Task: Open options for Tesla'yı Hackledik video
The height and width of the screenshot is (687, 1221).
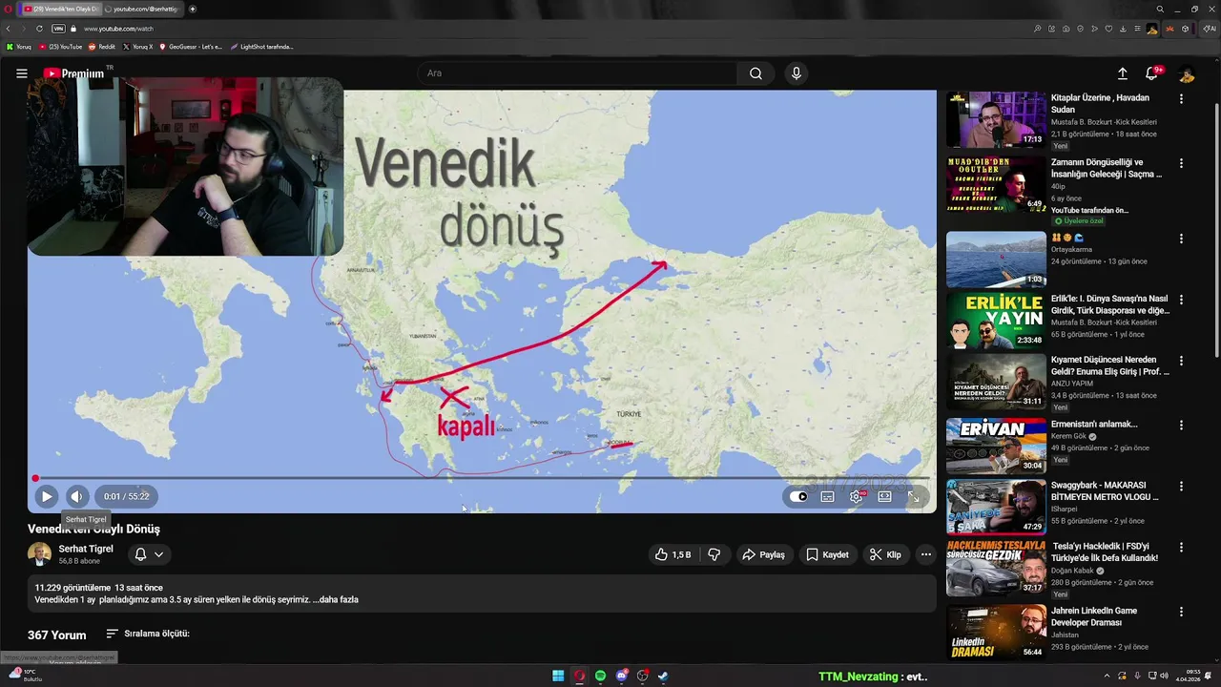Action: (x=1181, y=547)
